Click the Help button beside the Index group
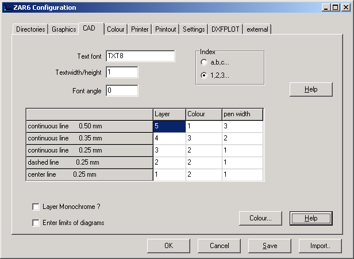 pyautogui.click(x=311, y=89)
